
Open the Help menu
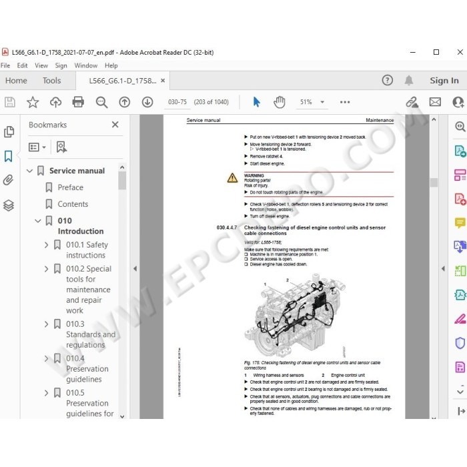click(x=111, y=65)
